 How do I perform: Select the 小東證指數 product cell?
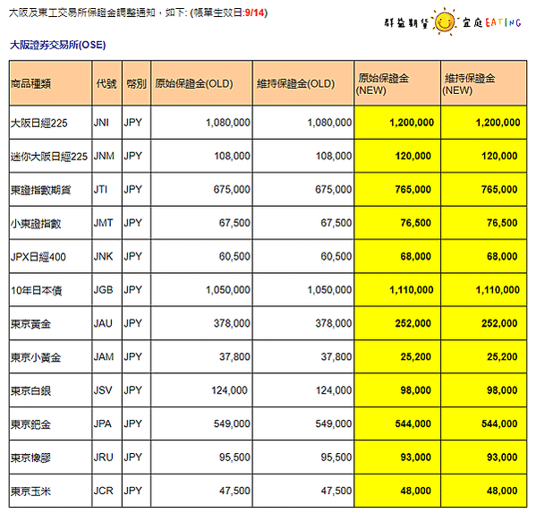click(x=51, y=223)
